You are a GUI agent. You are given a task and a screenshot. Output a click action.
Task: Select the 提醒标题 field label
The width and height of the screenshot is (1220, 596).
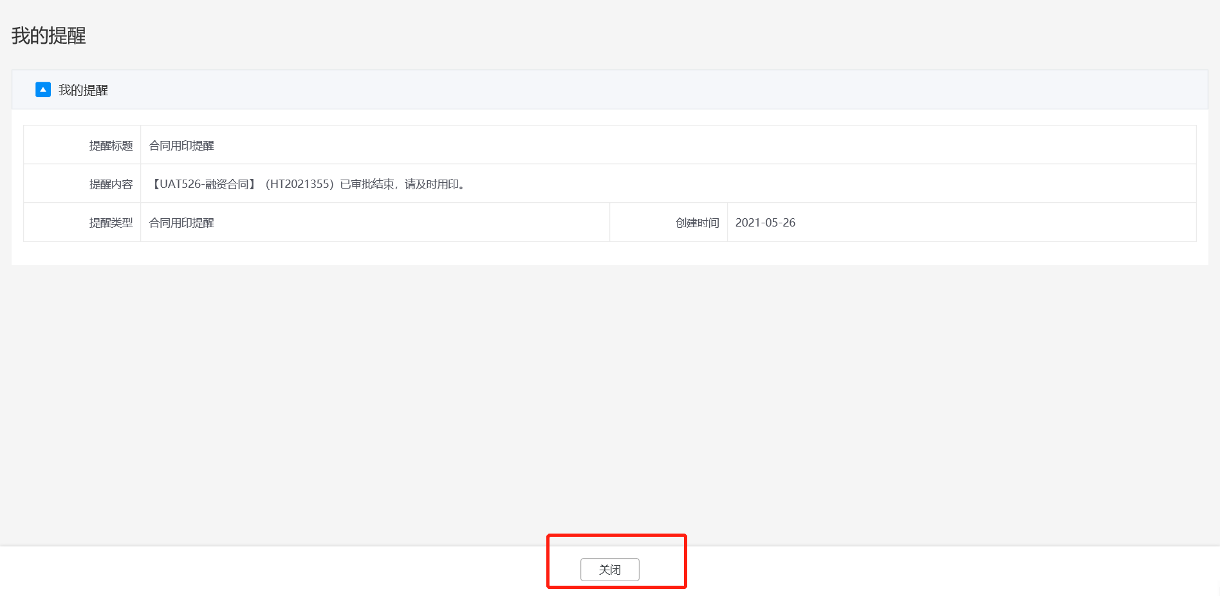pyautogui.click(x=111, y=145)
